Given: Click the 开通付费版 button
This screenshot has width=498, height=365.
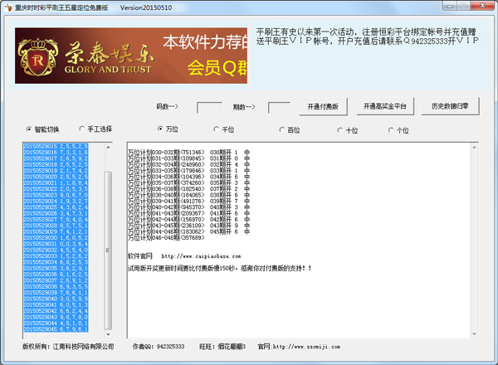Looking at the screenshot, I should tap(323, 106).
